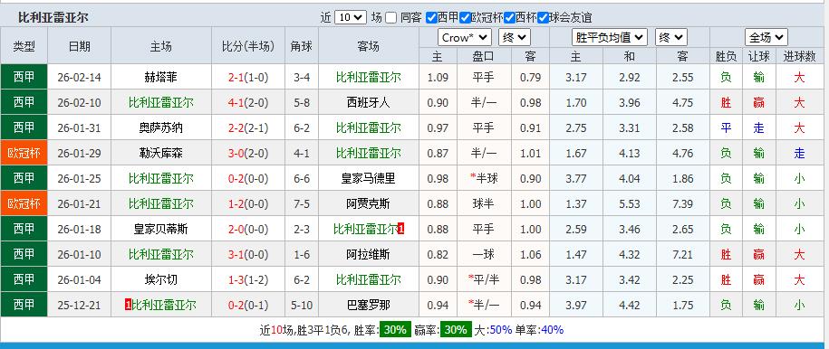Click the 5.53 draw odds value

[629, 203]
